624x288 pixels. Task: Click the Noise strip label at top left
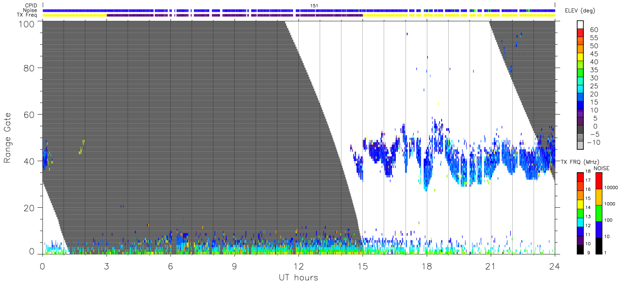pos(30,10)
